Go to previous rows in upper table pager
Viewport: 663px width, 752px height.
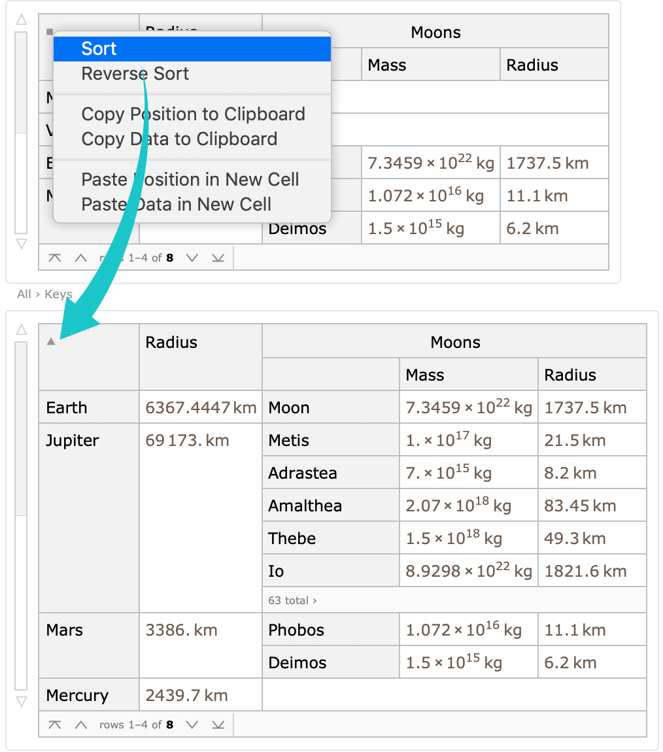[x=81, y=258]
